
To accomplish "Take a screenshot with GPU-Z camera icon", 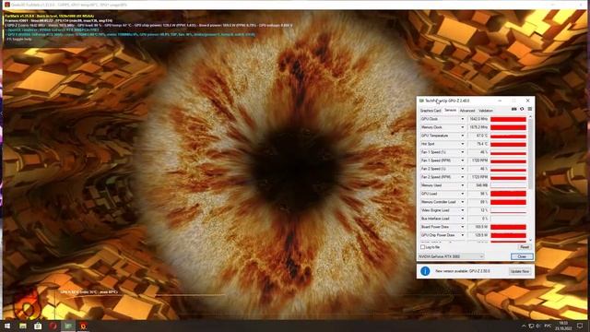I will point(514,109).
